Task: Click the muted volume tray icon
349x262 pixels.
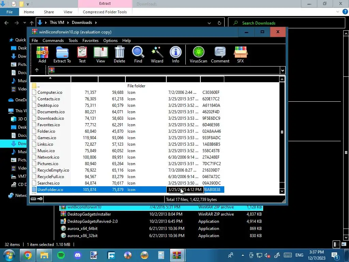Action: pos(267,255)
